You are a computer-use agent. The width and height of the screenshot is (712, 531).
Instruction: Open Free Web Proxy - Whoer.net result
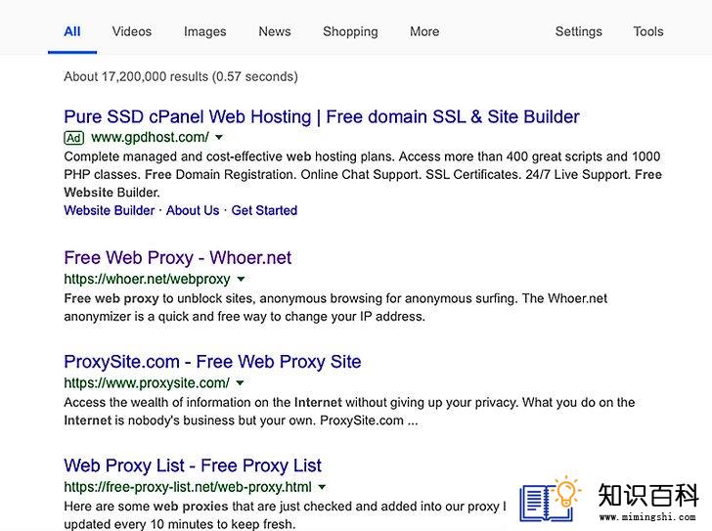click(x=178, y=258)
